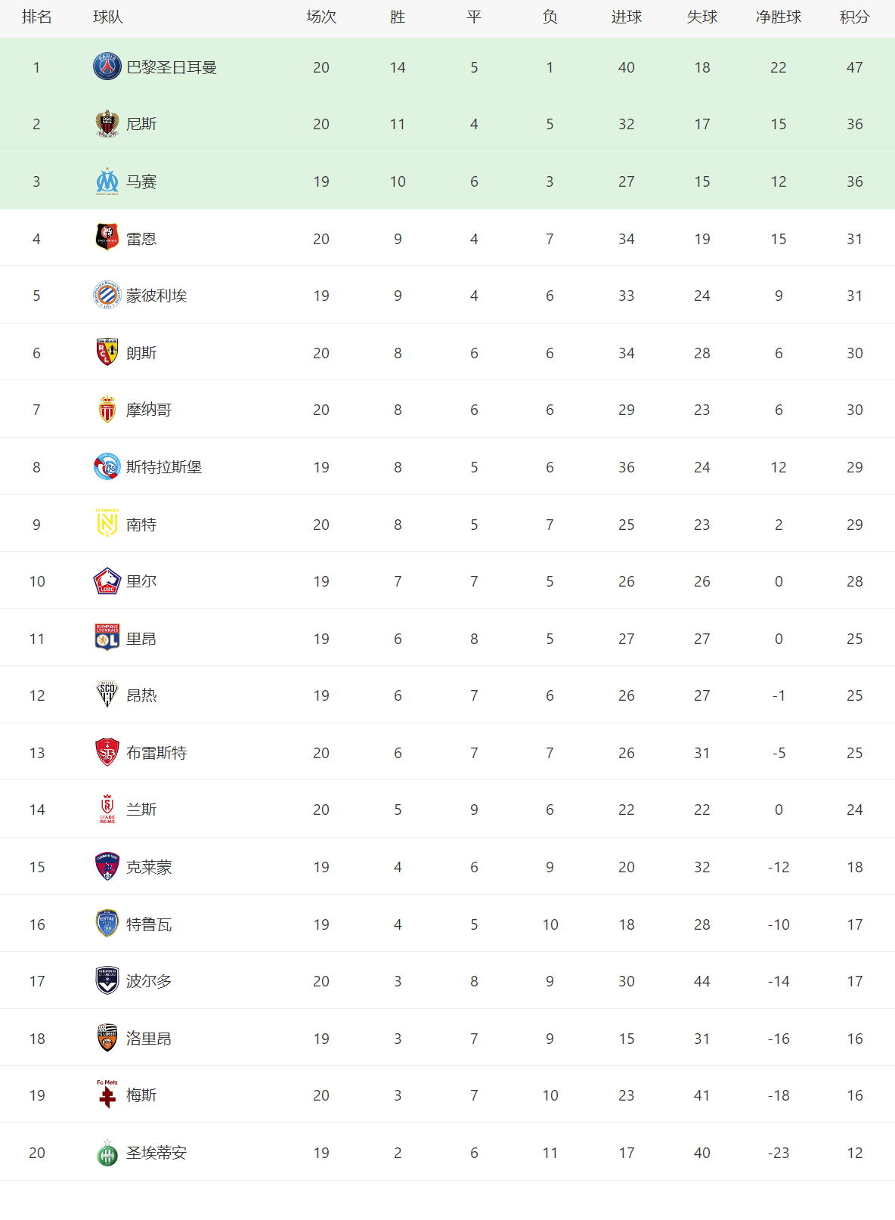Click the Rennes club crest
Screen dimensions: 895x1220
[107, 238]
